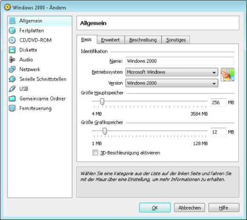This screenshot has width=247, height=220.
Task: Enable the 3D-Beschleunigung aktivieren checkbox
Action: pos(95,152)
